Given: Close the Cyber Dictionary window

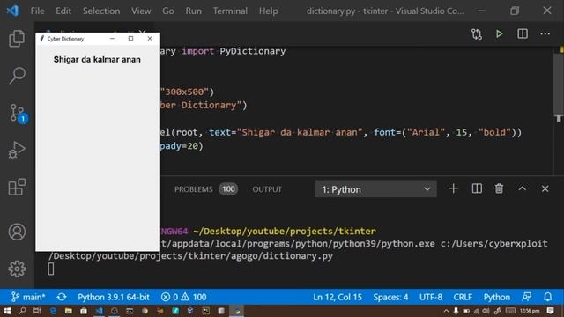Looking at the screenshot, I should tap(150, 39).
